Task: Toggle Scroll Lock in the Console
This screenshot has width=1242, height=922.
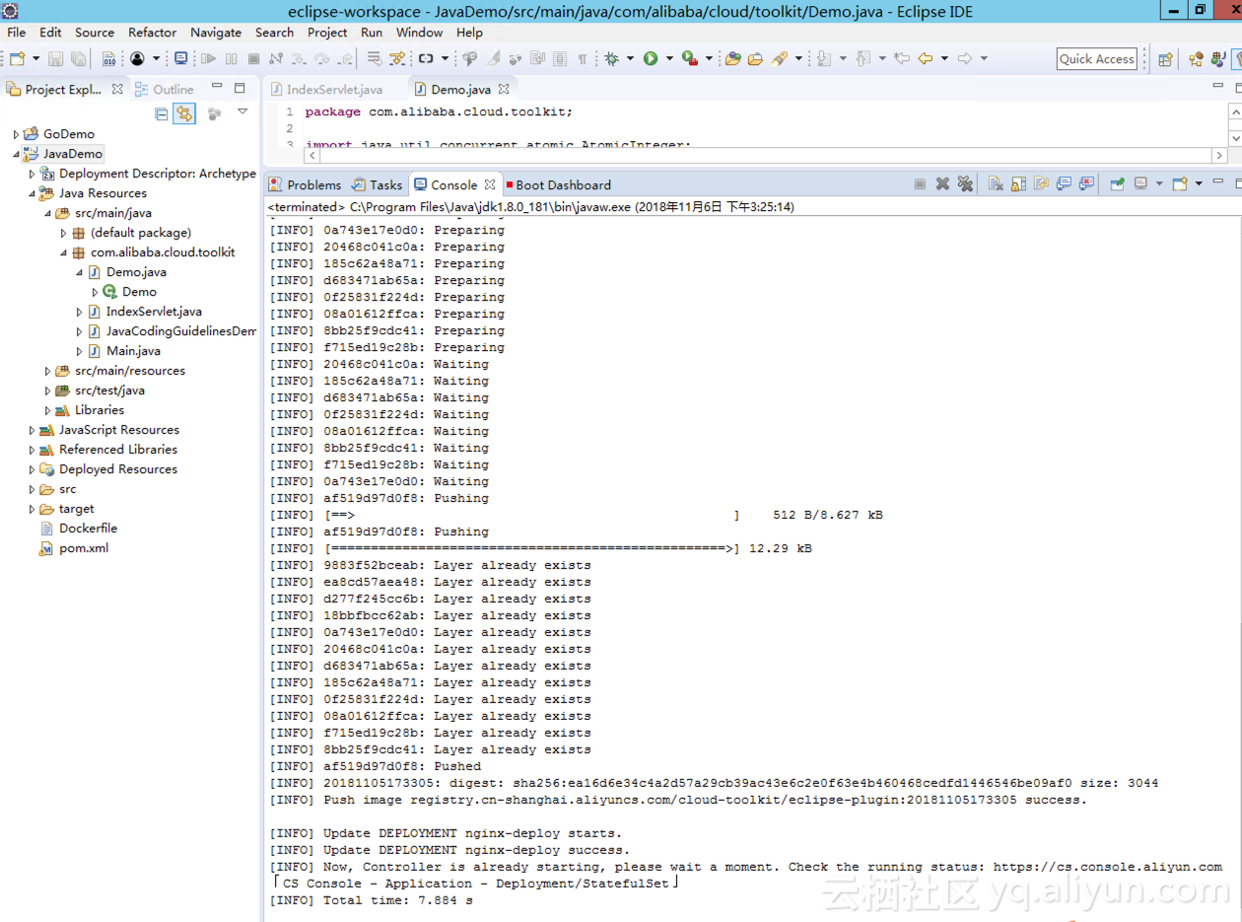Action: pos(1018,184)
